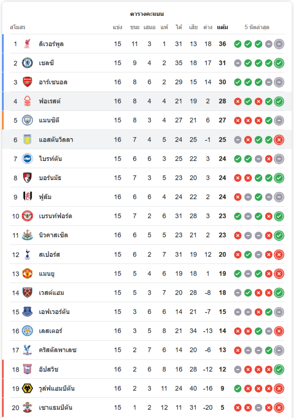Click Aston Villa's latest match loss indicator

279,140
